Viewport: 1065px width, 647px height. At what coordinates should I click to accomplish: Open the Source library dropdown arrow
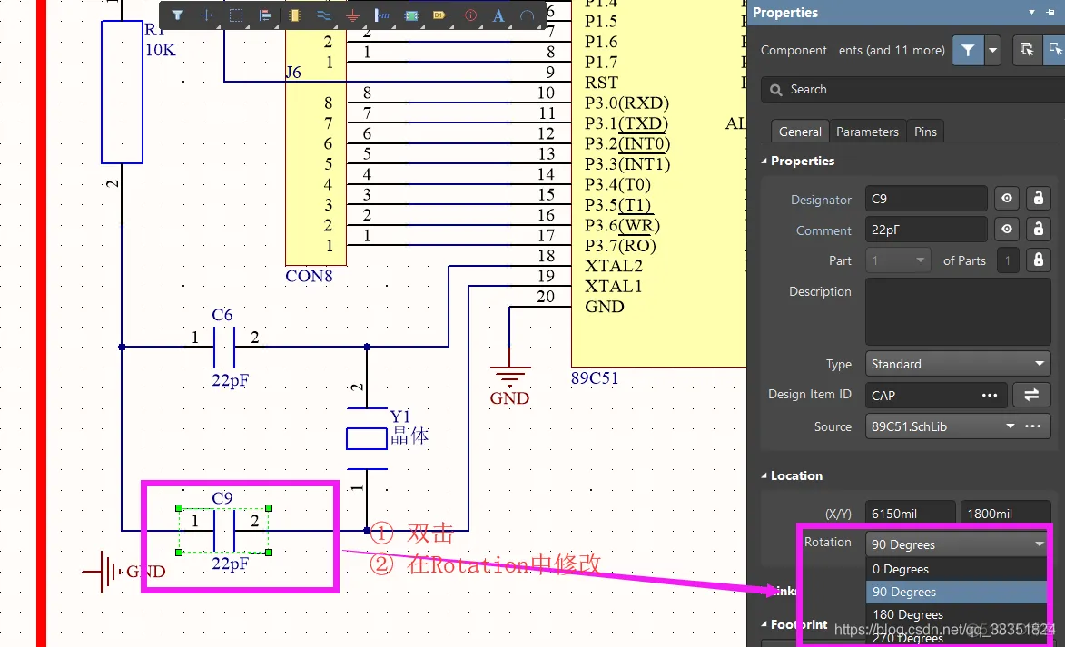click(1010, 426)
